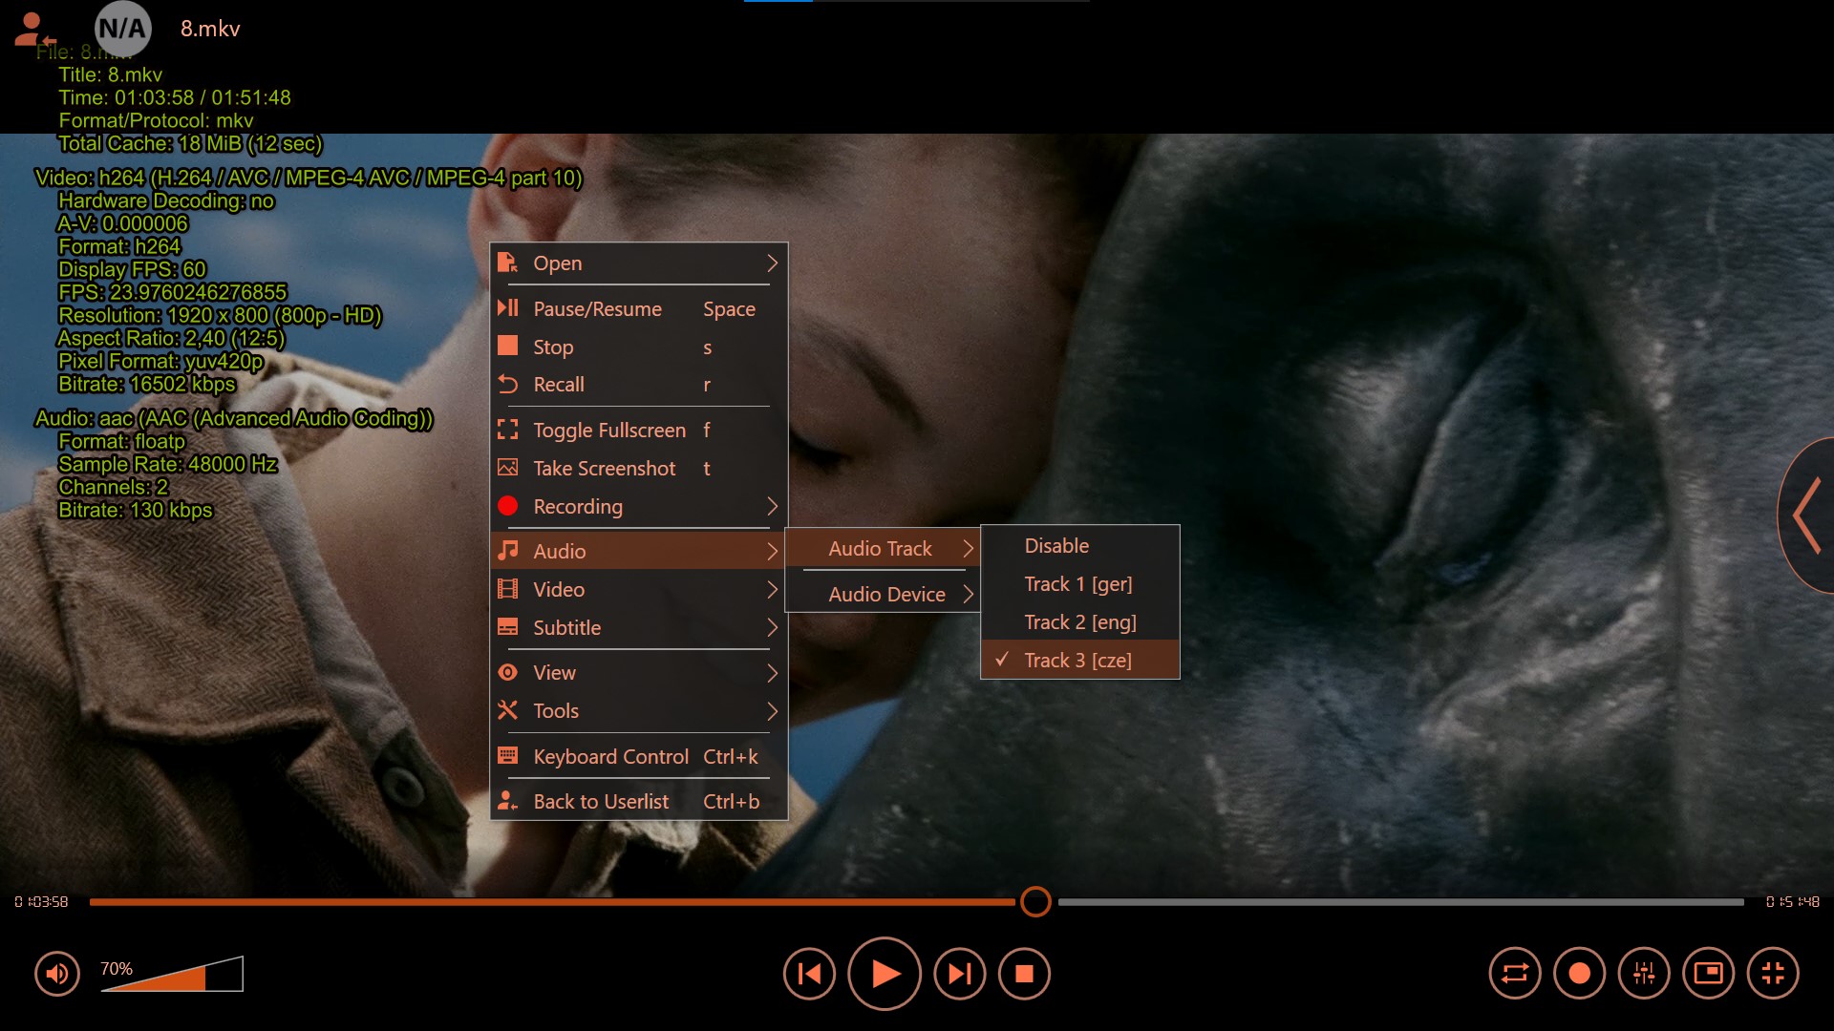Skip to previous track

pyautogui.click(x=809, y=974)
